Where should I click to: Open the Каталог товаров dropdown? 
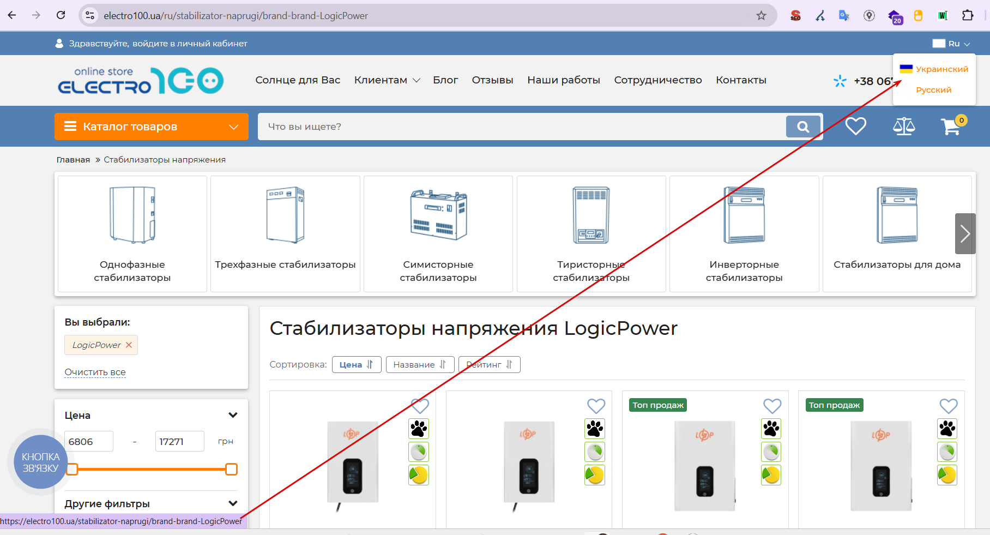(x=152, y=127)
